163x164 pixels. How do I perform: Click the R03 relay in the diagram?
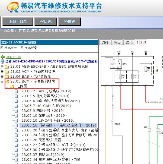116,64
